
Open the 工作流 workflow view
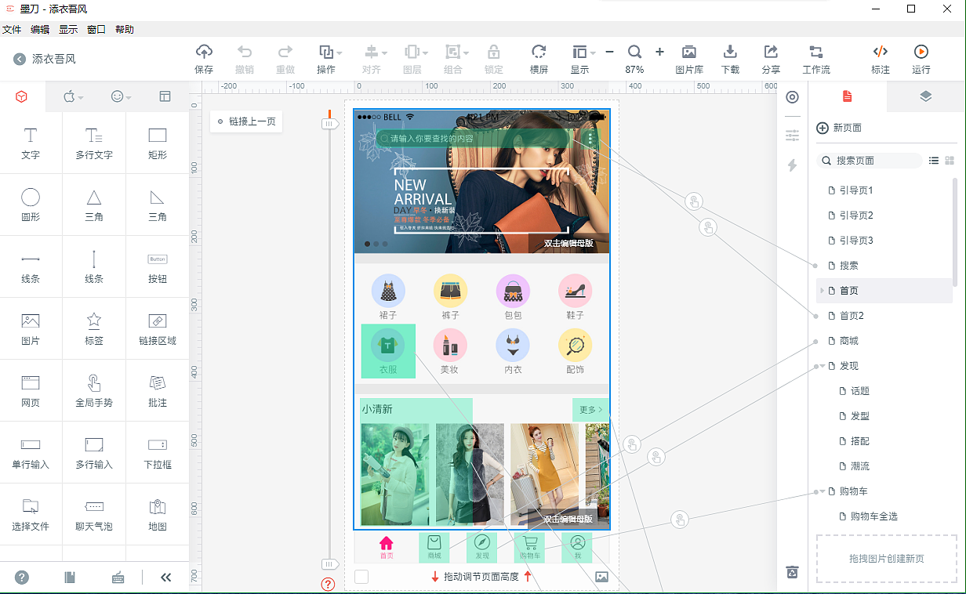[x=816, y=59]
